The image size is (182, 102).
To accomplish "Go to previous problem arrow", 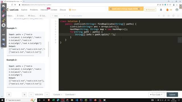I will pyautogui.click(x=31, y=95).
